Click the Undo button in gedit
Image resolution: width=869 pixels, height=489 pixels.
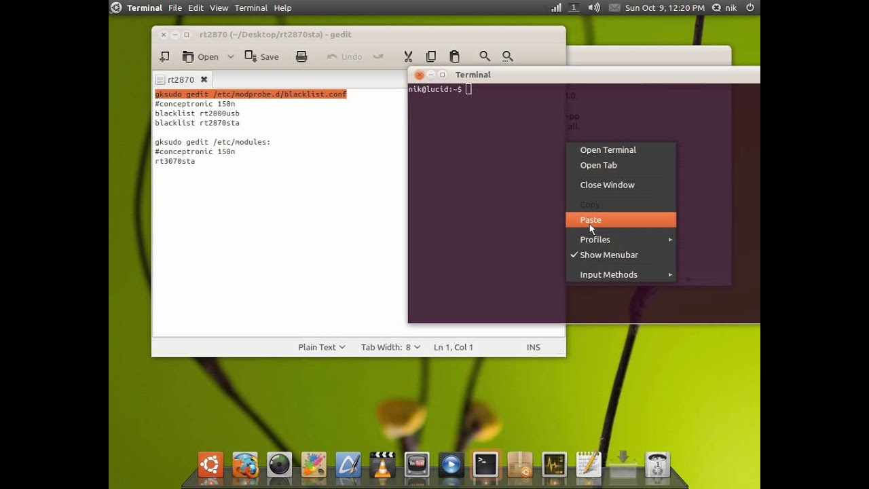(345, 56)
